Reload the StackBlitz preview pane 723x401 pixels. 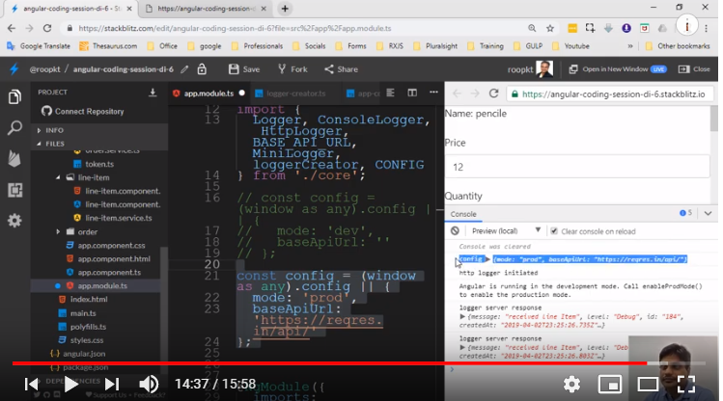click(493, 94)
